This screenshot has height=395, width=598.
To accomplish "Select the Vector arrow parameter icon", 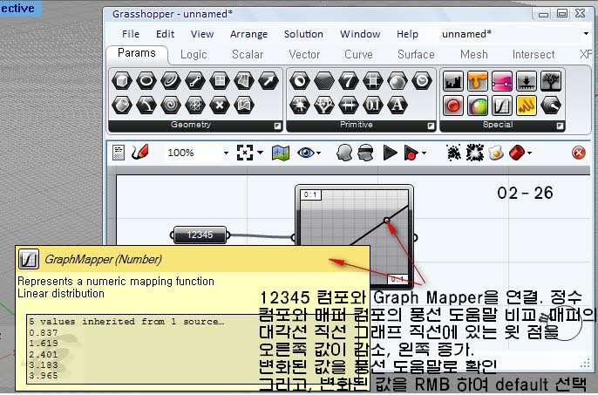I will pos(268,81).
